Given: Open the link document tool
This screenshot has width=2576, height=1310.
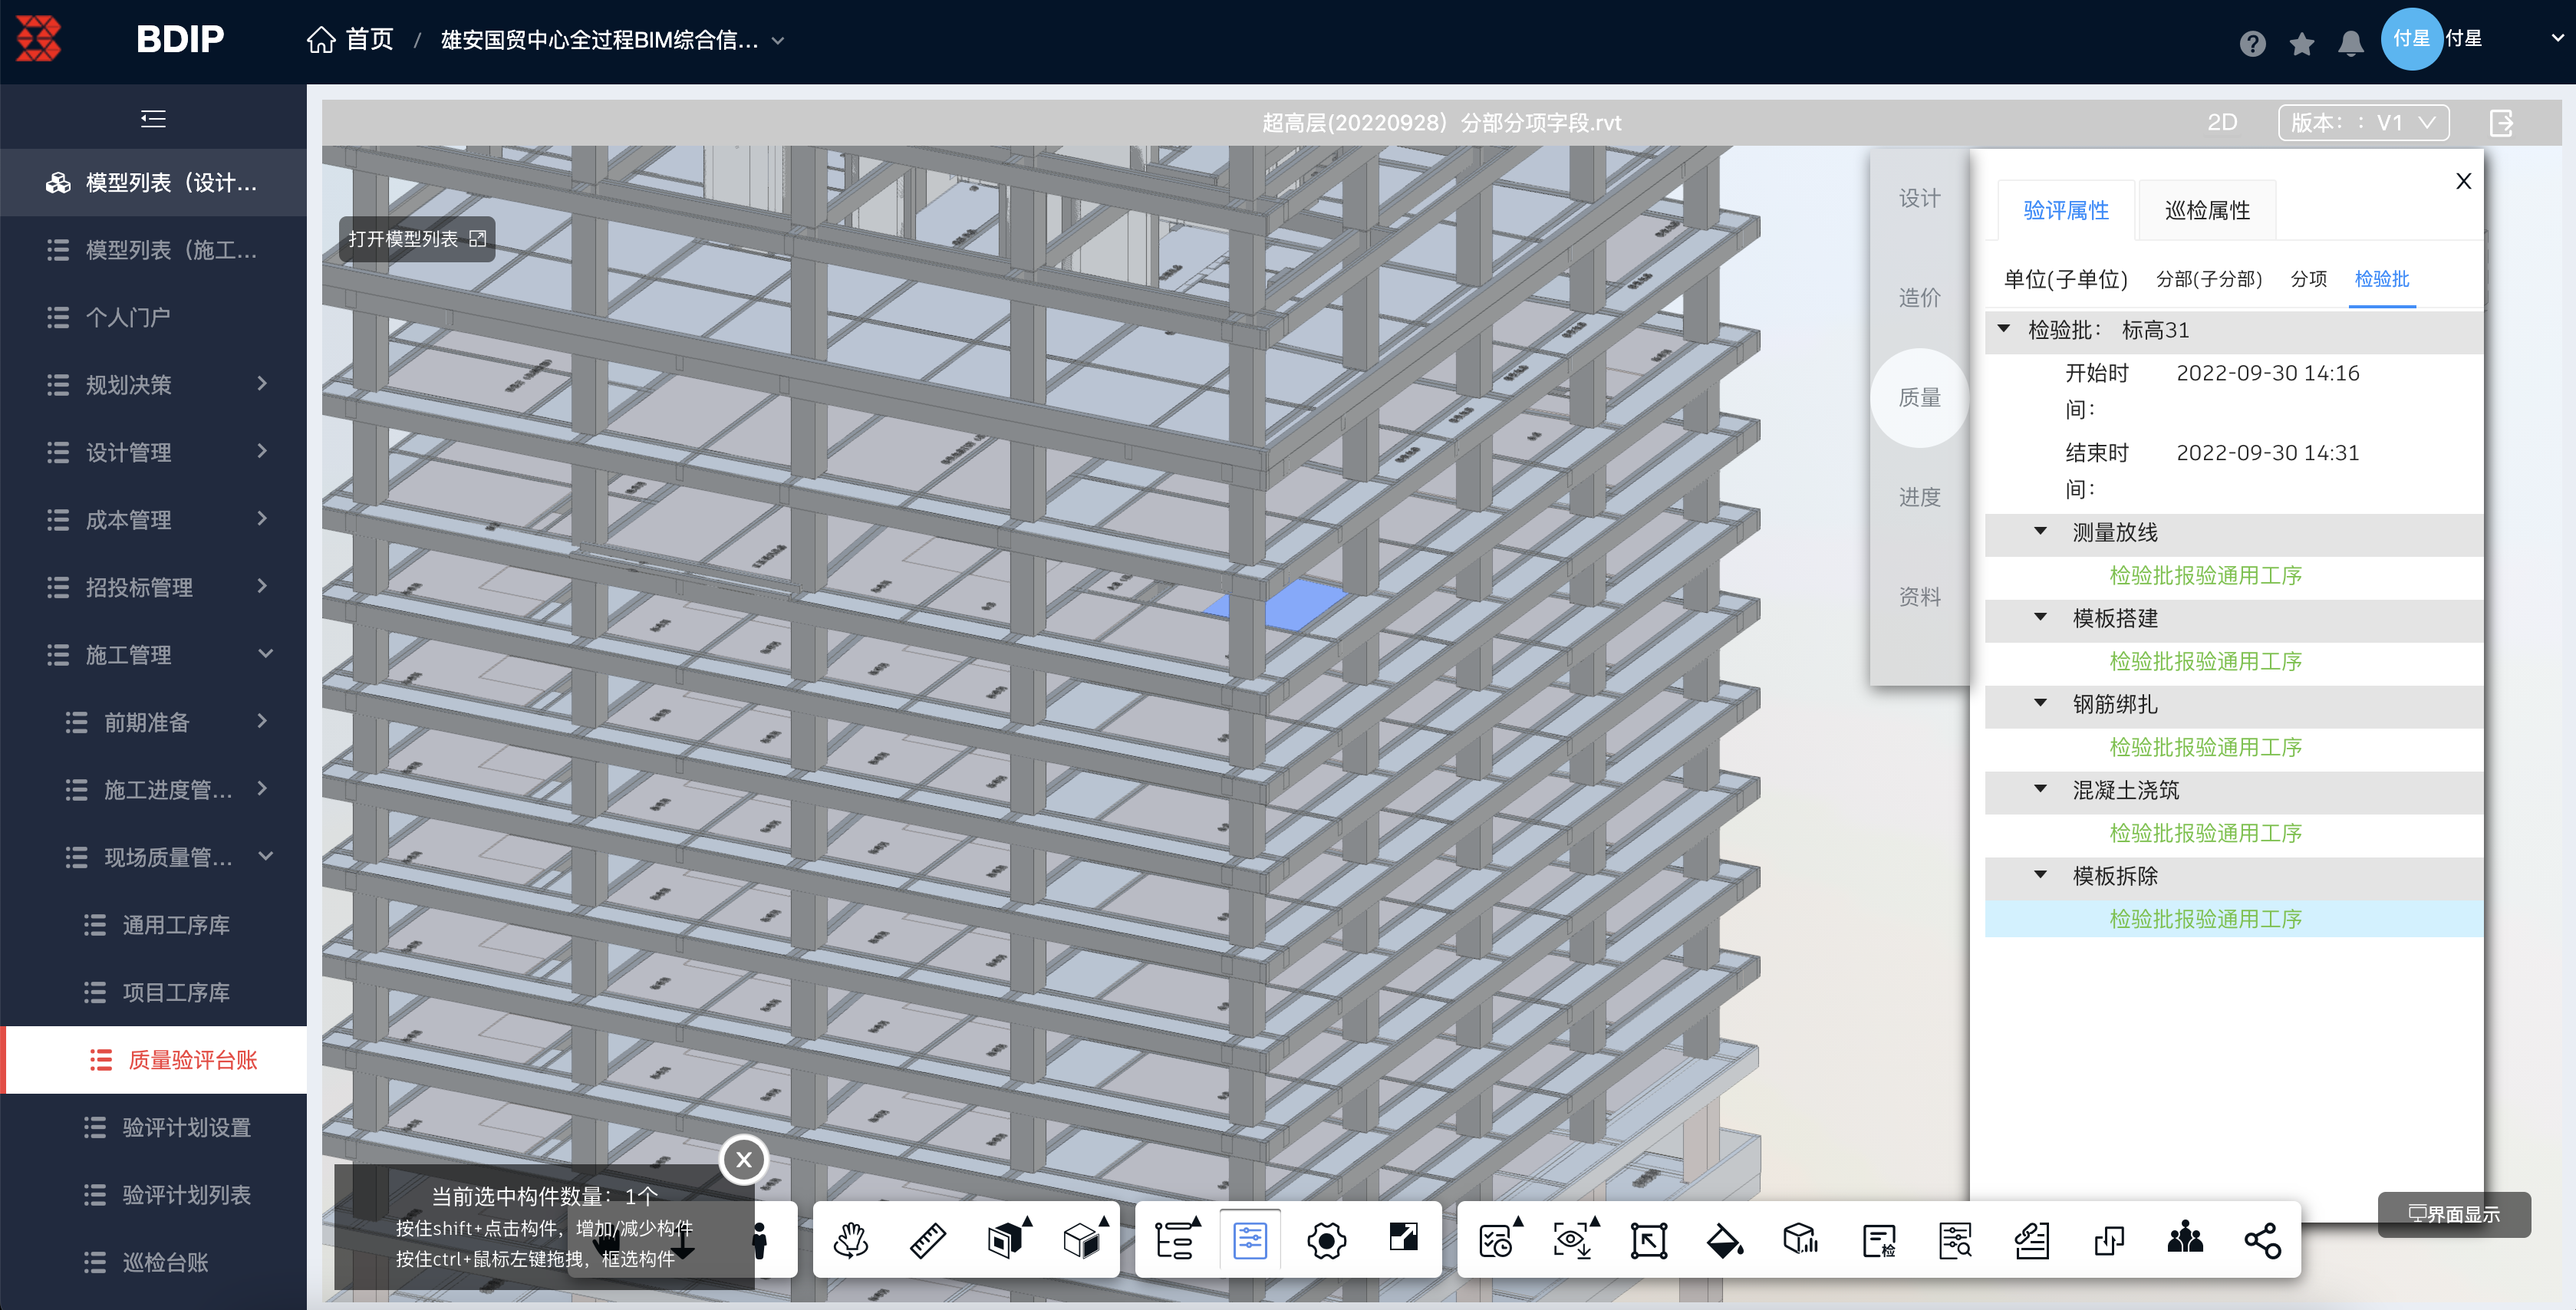Looking at the screenshot, I should point(2032,1240).
